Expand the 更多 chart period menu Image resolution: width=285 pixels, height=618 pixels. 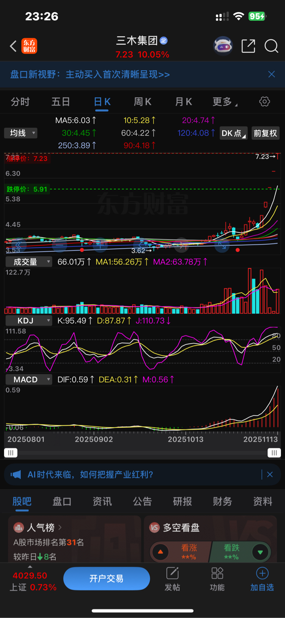pyautogui.click(x=225, y=102)
